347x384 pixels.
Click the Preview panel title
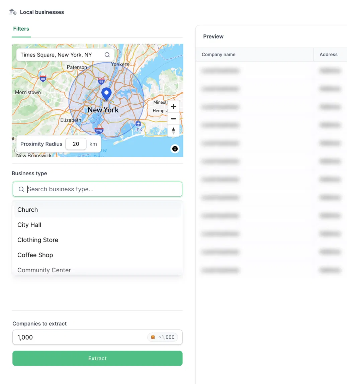(x=213, y=36)
